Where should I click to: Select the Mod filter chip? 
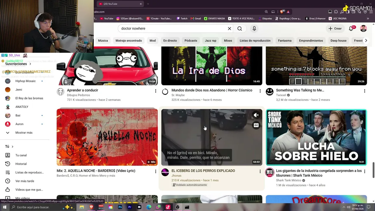pos(153,40)
